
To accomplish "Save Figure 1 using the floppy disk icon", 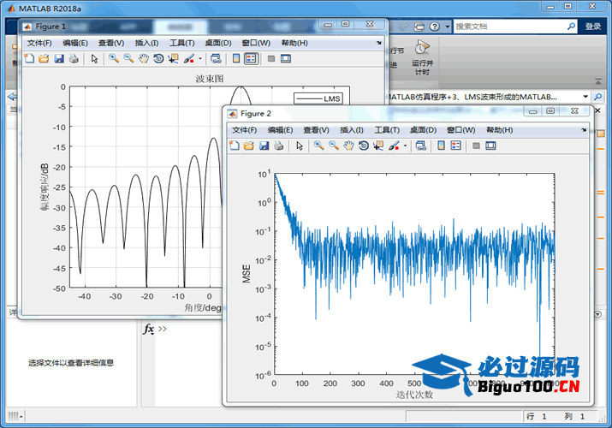I will click(58, 58).
